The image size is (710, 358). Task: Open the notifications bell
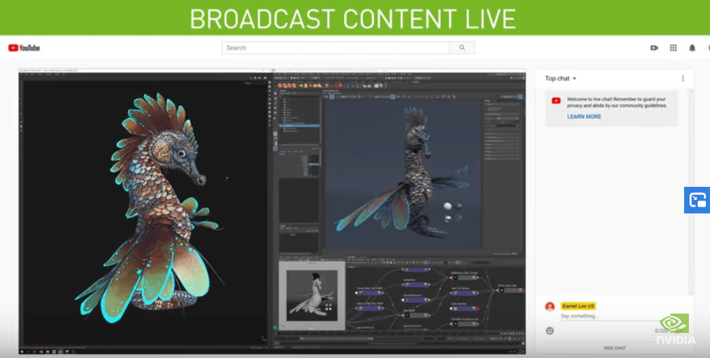[x=692, y=48]
